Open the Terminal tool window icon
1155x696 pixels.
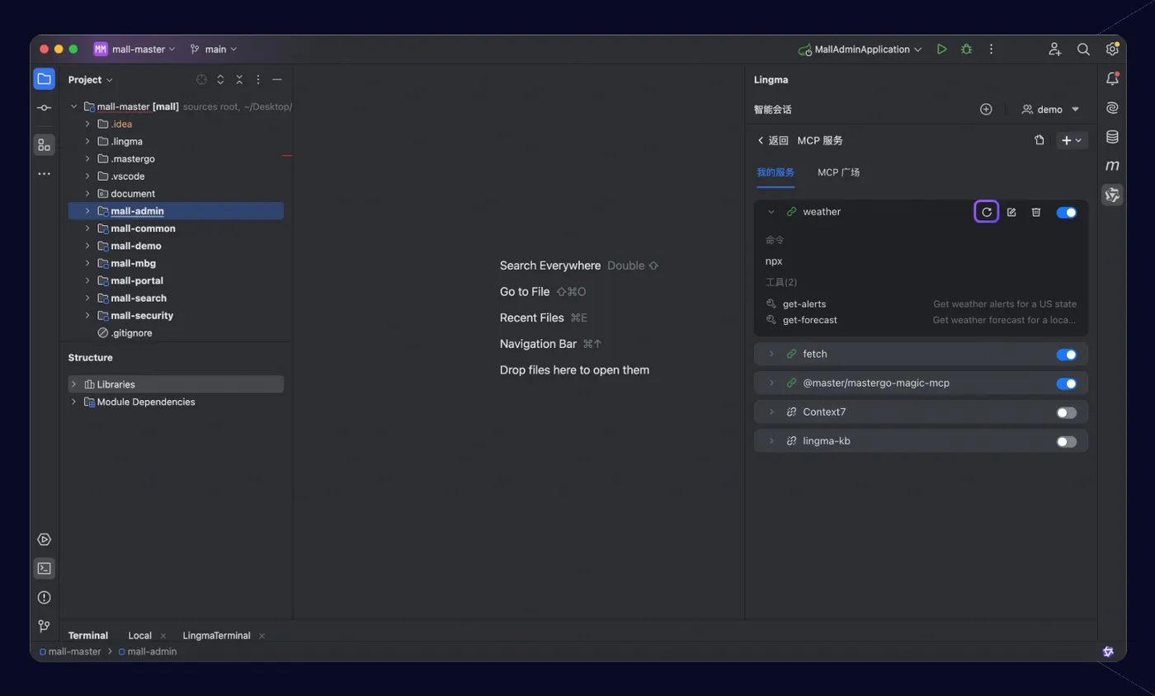[x=45, y=568]
